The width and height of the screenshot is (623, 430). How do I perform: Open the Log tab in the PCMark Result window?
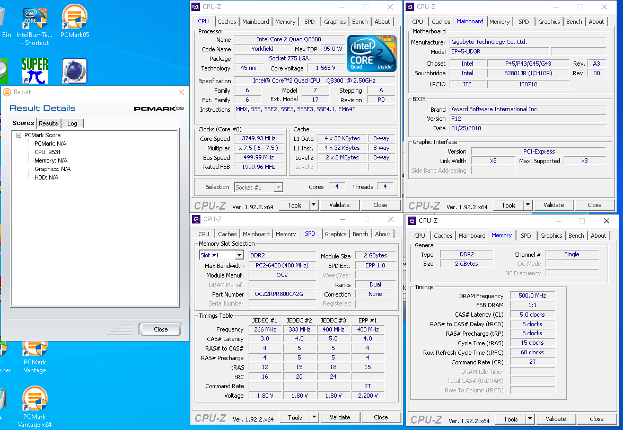tap(72, 123)
